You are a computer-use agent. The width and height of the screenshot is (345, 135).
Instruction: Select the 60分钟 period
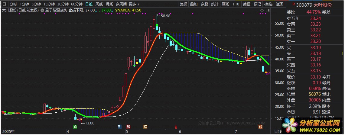(77, 4)
